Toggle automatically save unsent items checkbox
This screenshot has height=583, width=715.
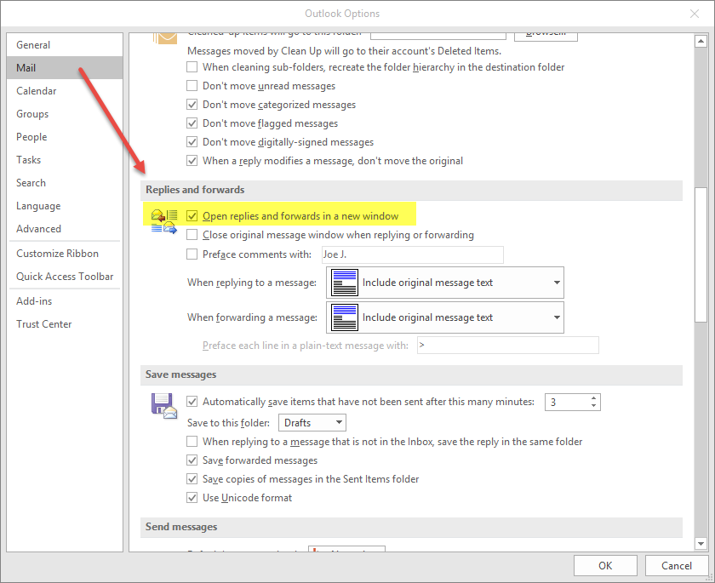pos(192,402)
